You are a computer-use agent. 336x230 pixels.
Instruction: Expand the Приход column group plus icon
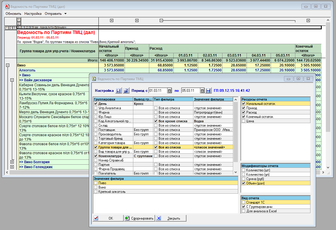point(137,20)
